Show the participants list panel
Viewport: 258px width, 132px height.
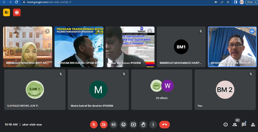coord(235,124)
